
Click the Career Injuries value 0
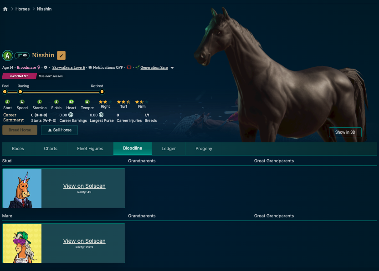118,115
